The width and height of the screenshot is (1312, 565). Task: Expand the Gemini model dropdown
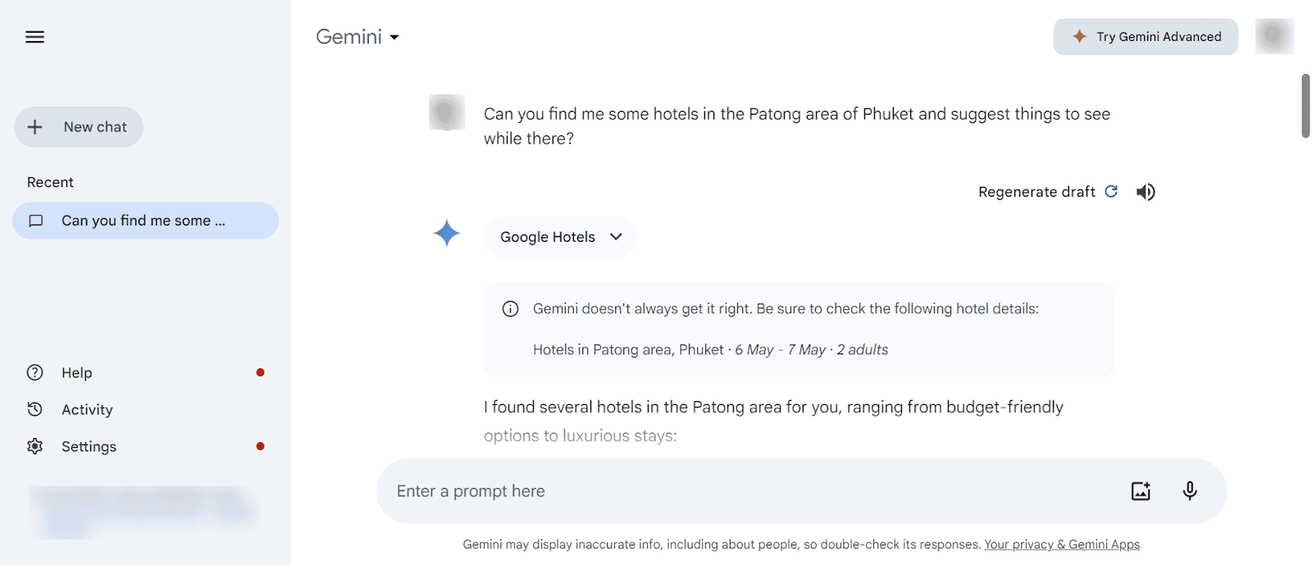358,37
